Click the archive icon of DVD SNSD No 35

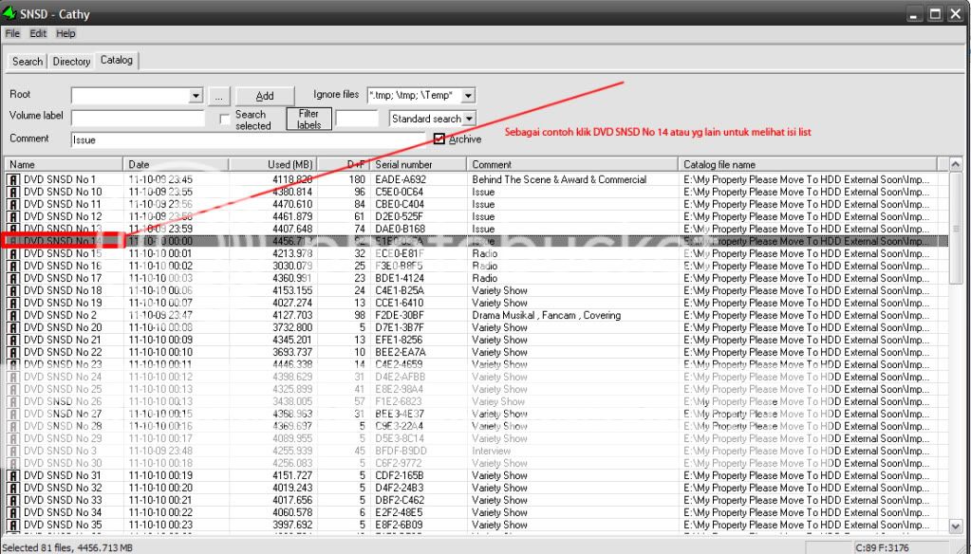(13, 526)
